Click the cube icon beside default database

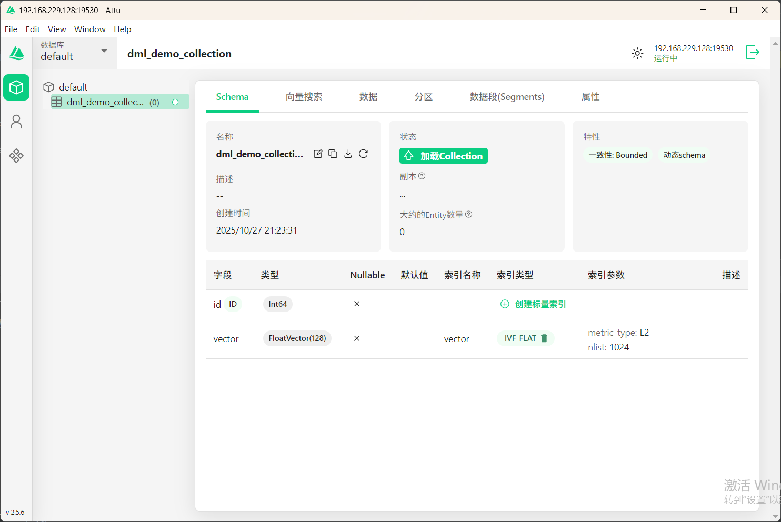coord(49,87)
